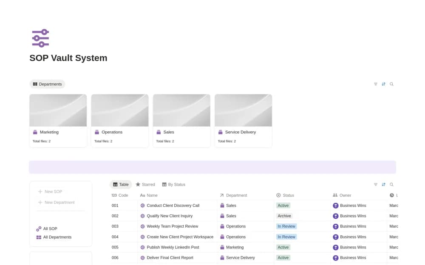Click the Operations department icon in row 003
Image resolution: width=425 pixels, height=265 pixels.
[x=222, y=226]
